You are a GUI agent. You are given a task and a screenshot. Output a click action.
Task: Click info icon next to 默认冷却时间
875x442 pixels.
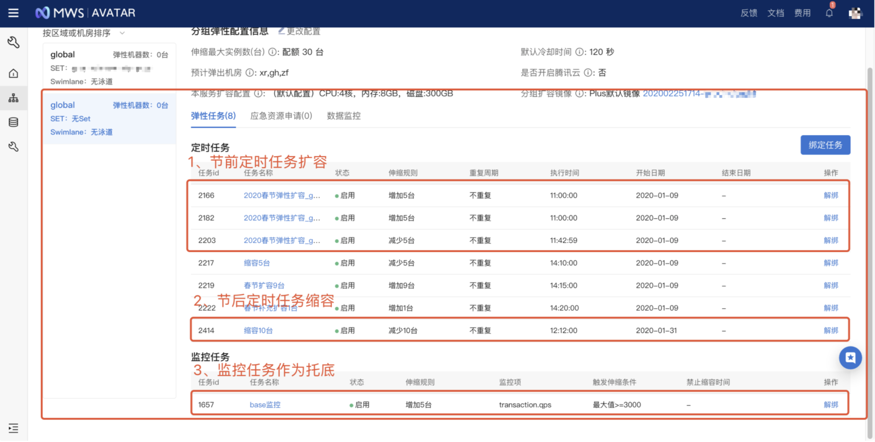point(580,52)
